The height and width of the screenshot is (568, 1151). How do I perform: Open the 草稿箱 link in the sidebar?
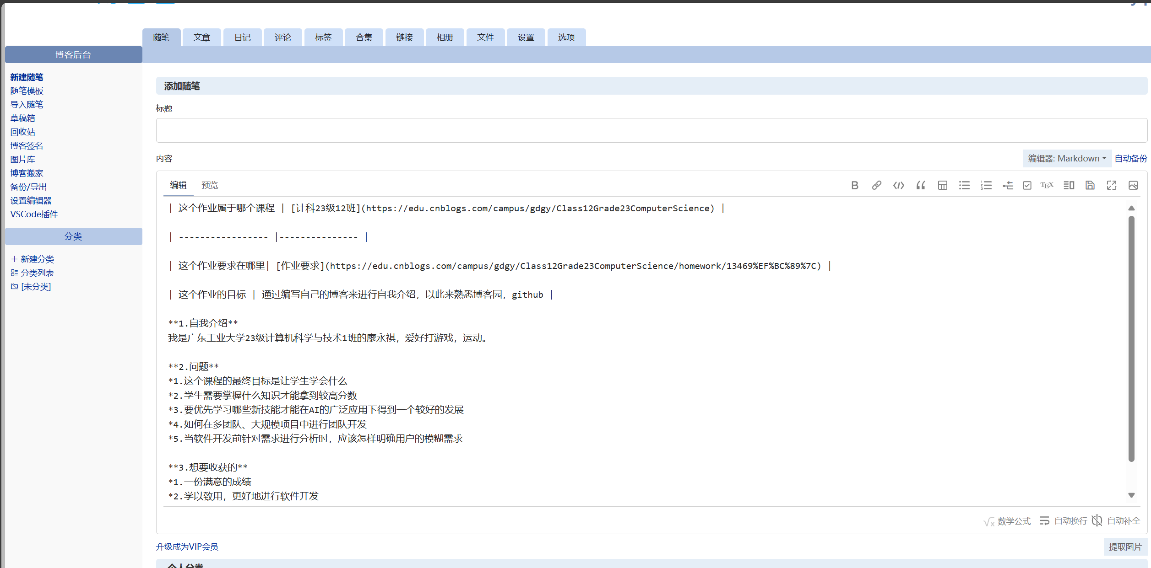[x=22, y=118]
